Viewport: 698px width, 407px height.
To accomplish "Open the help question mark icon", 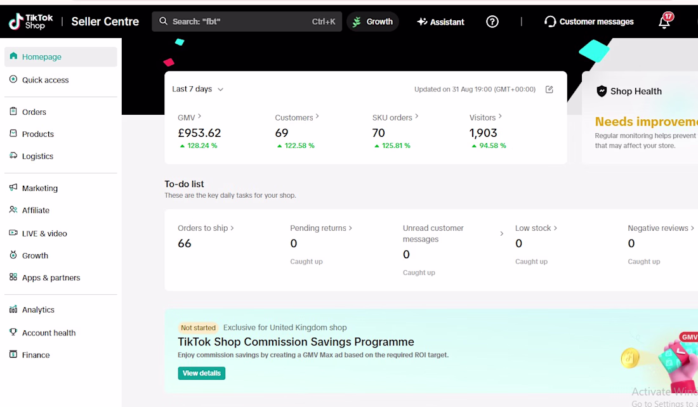I will click(x=492, y=22).
